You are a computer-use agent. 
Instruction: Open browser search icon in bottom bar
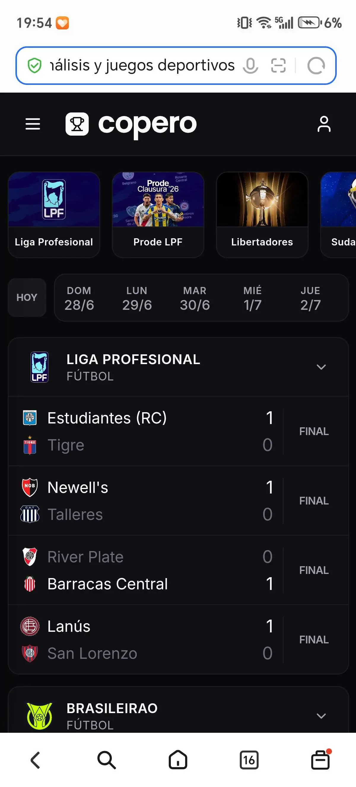tap(107, 760)
